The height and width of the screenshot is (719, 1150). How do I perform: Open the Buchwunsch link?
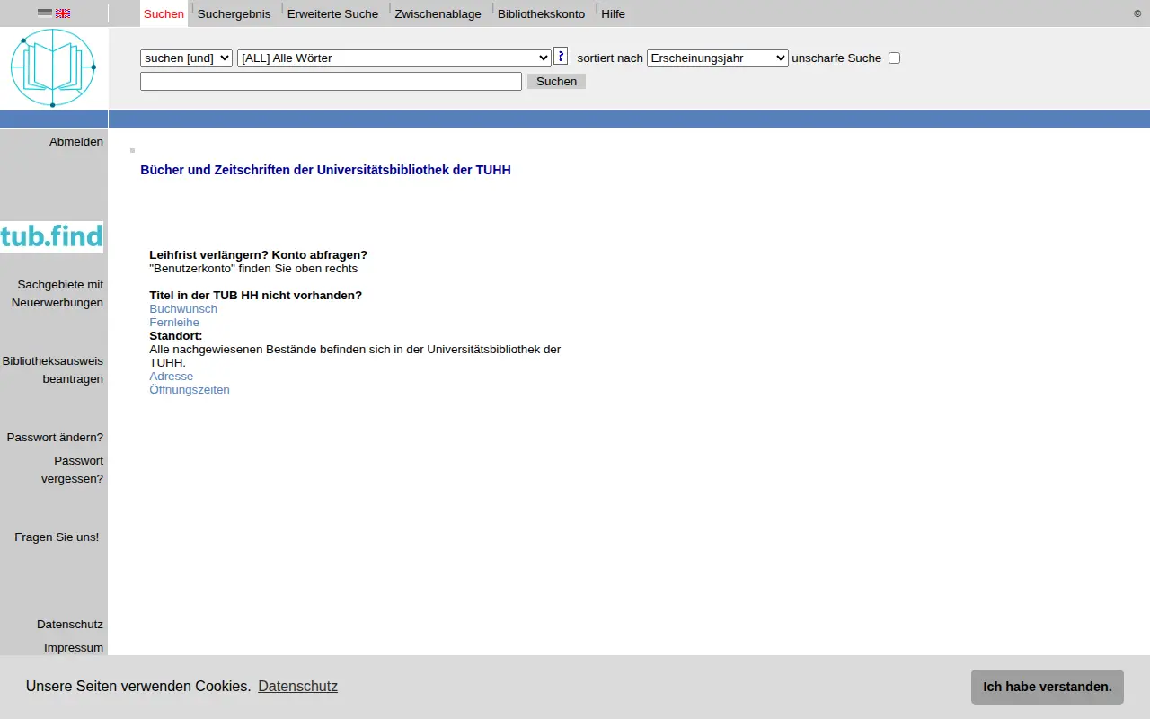(183, 308)
